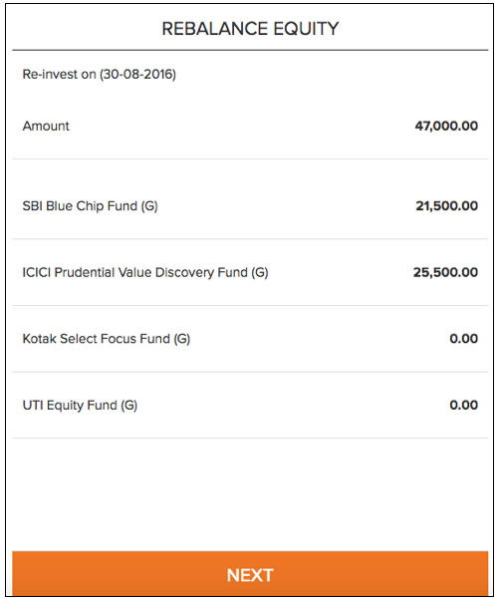This screenshot has height=602, width=499.
Task: Click the REBALANCE EQUITY heading
Action: click(250, 29)
